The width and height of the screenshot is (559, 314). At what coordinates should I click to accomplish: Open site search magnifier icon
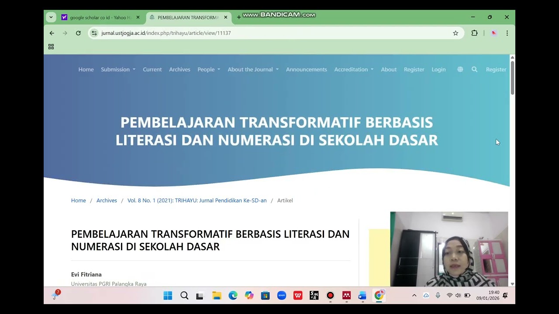(474, 69)
